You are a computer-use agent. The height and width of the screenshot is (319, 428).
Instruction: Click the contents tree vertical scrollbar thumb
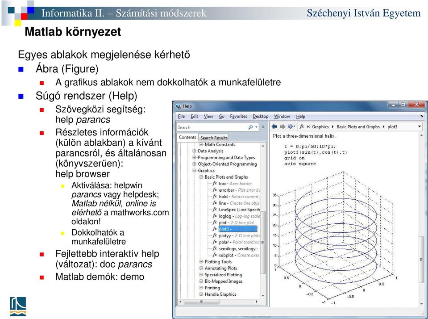click(x=263, y=242)
